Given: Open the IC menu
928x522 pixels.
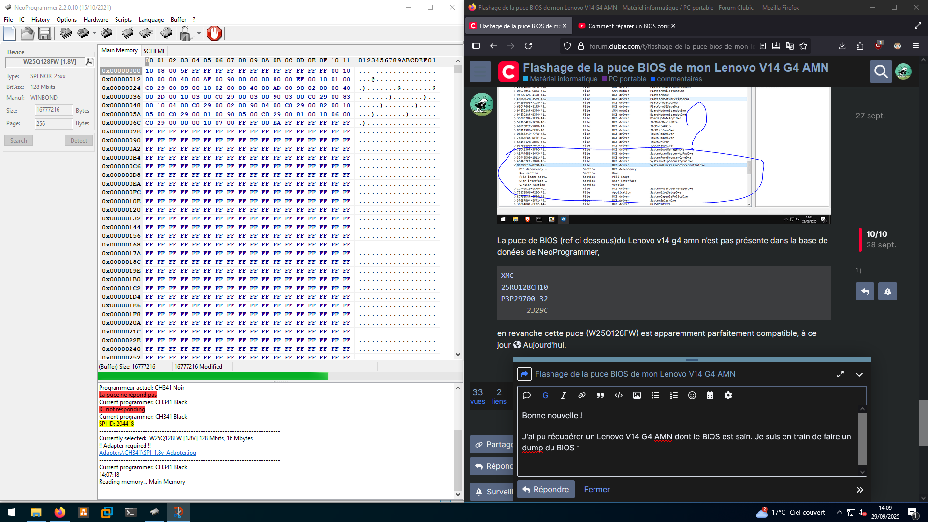Looking at the screenshot, I should point(22,20).
